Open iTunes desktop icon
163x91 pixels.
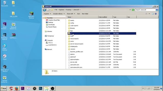coord(5,57)
